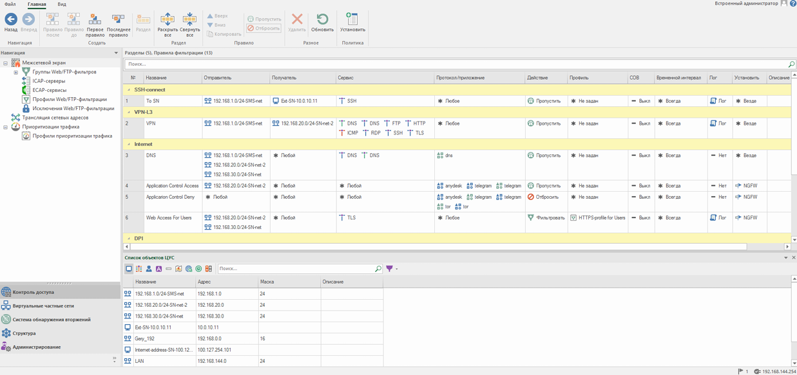
Task: Expand the Группы Web/FTP-фильтров tree node
Action: pos(15,73)
